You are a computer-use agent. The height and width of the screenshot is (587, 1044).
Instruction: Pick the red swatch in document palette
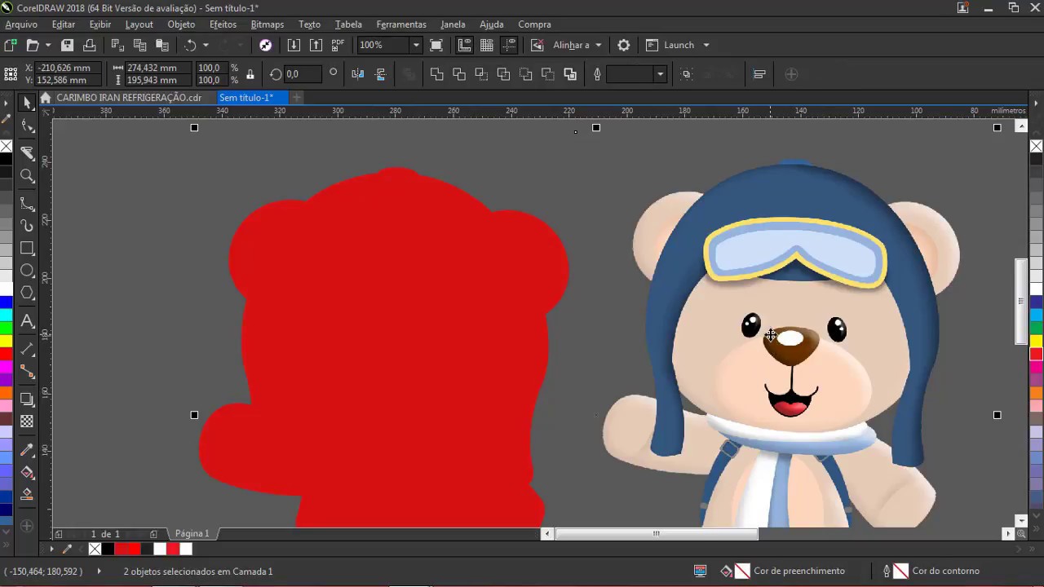pos(134,549)
